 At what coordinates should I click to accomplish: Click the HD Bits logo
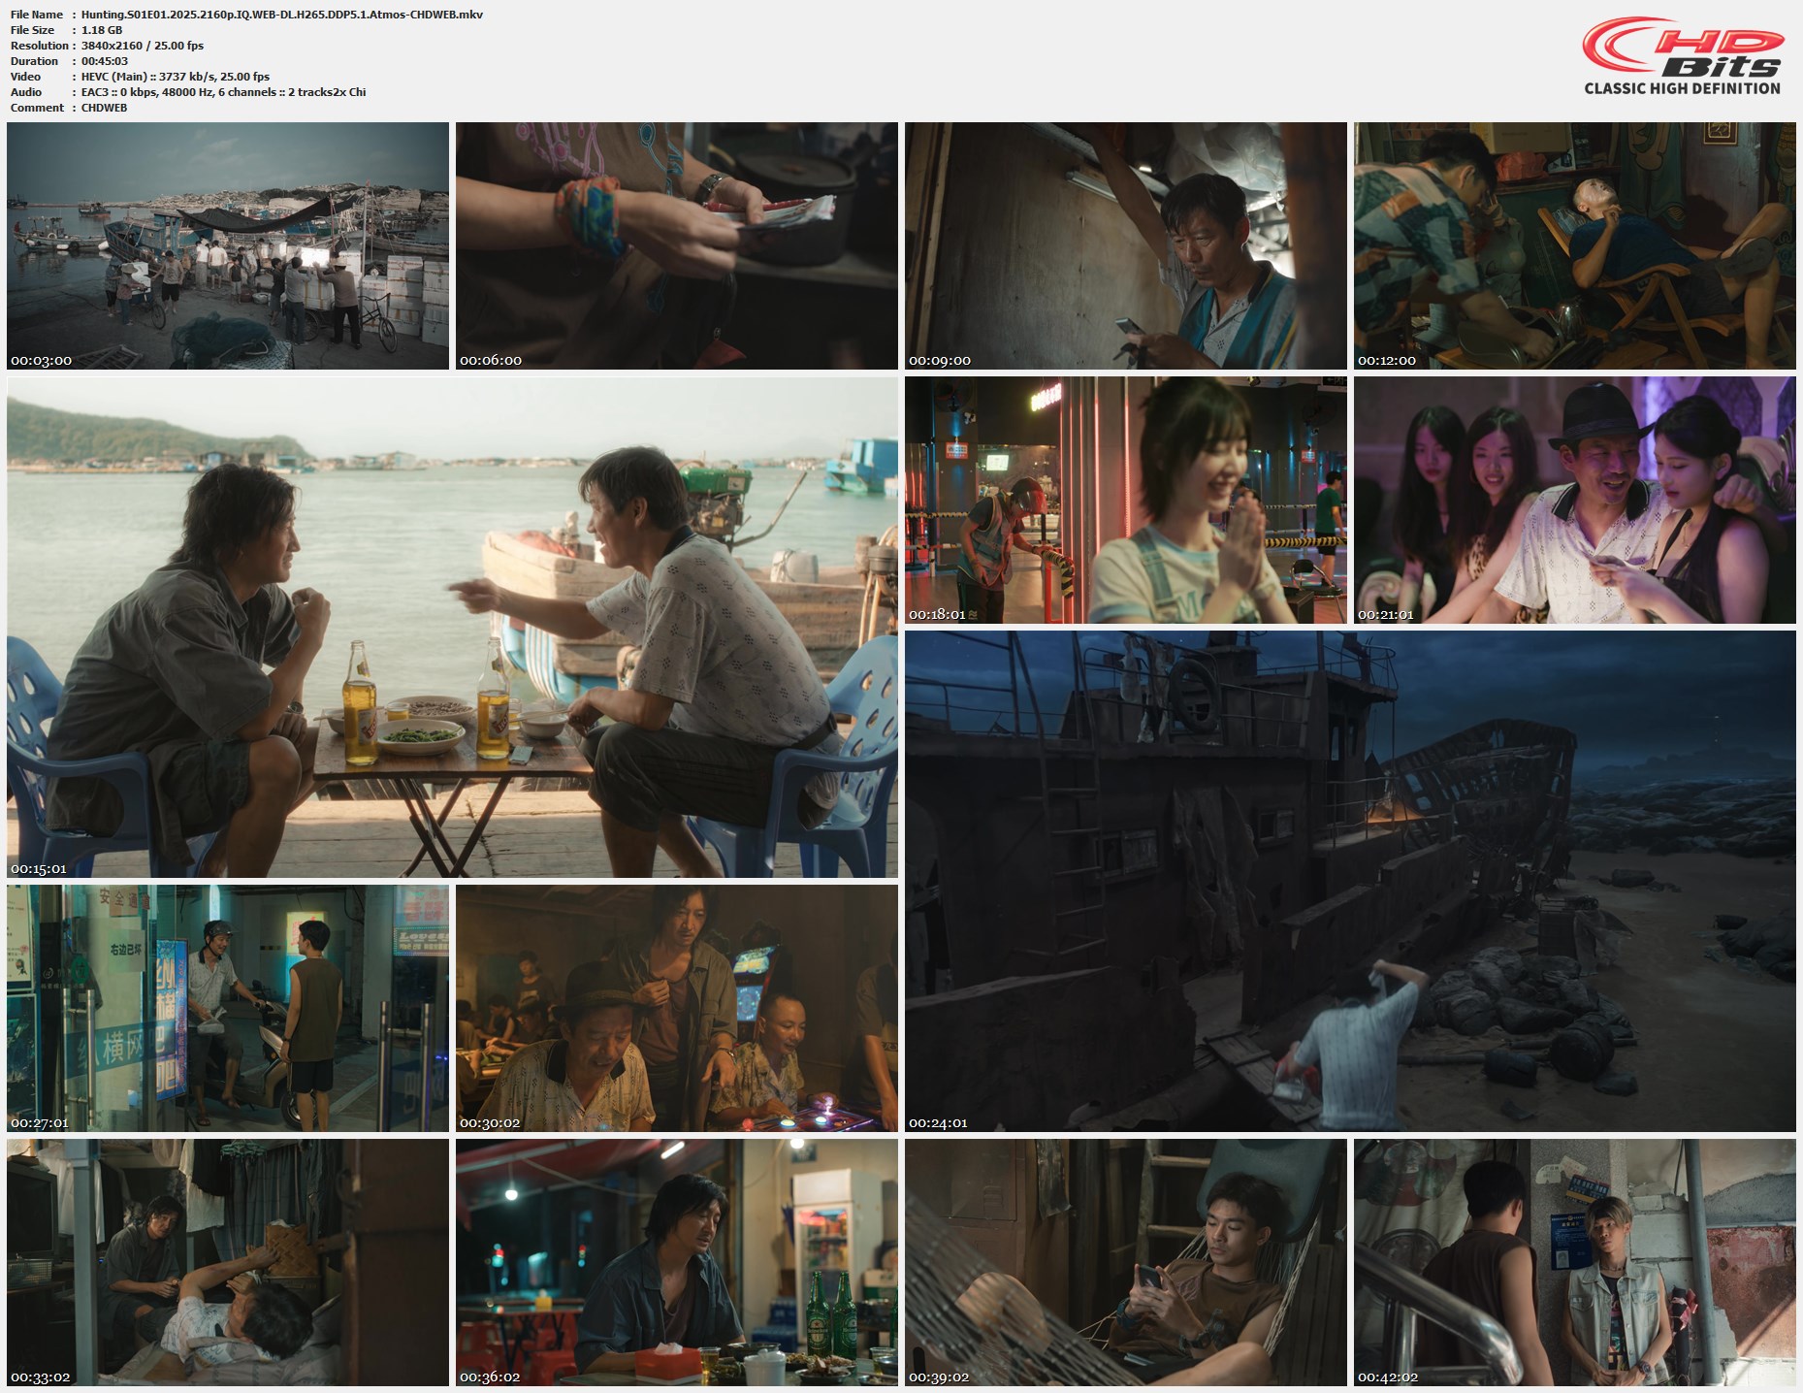coord(1682,47)
